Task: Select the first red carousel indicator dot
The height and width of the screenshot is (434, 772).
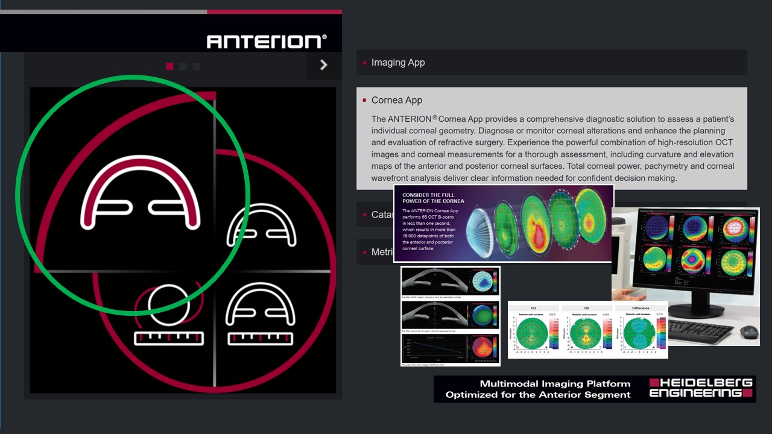Action: click(169, 66)
